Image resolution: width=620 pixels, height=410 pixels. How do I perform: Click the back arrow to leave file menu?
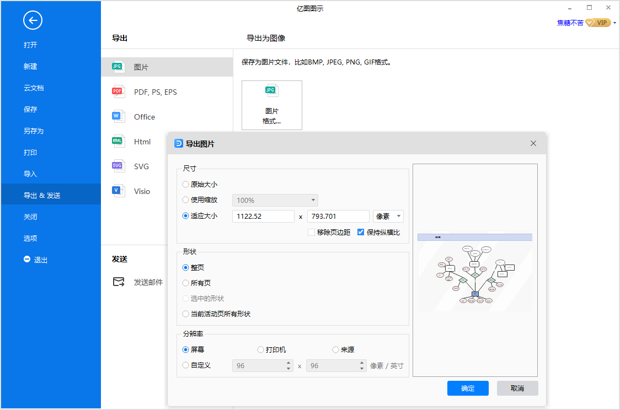pos(33,20)
